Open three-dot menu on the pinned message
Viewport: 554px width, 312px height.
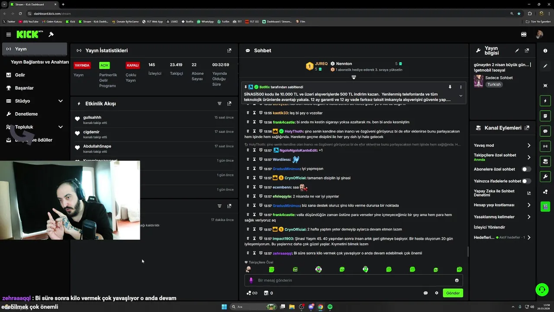tap(461, 87)
